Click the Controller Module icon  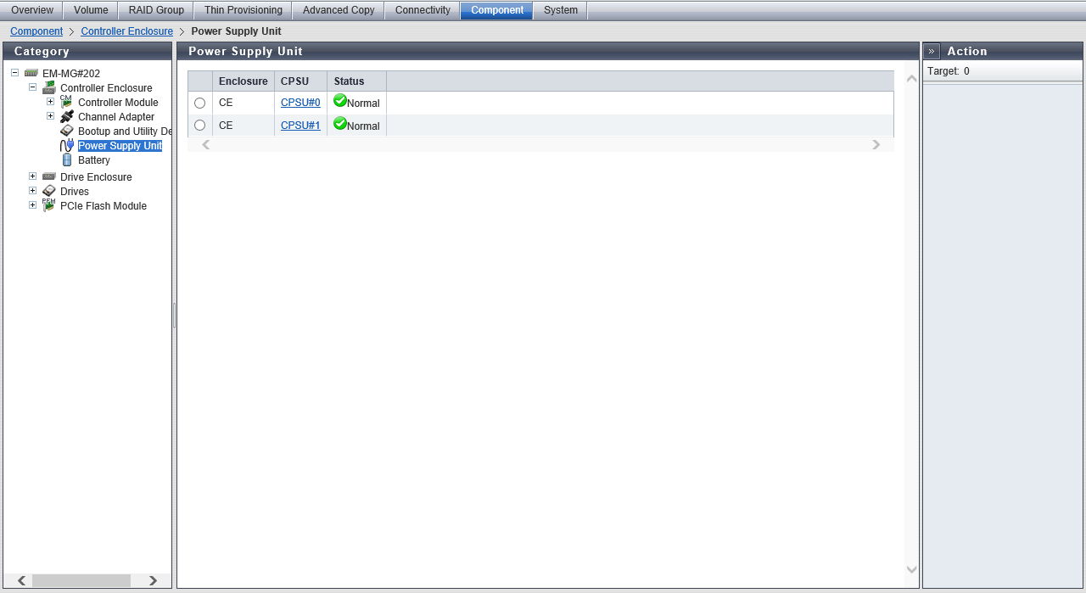66,102
